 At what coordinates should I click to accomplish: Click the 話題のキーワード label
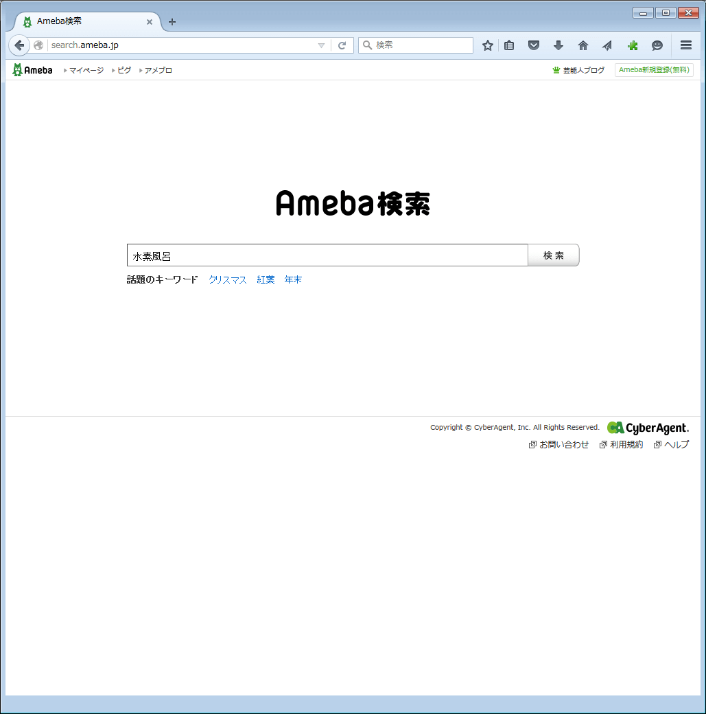coord(163,279)
